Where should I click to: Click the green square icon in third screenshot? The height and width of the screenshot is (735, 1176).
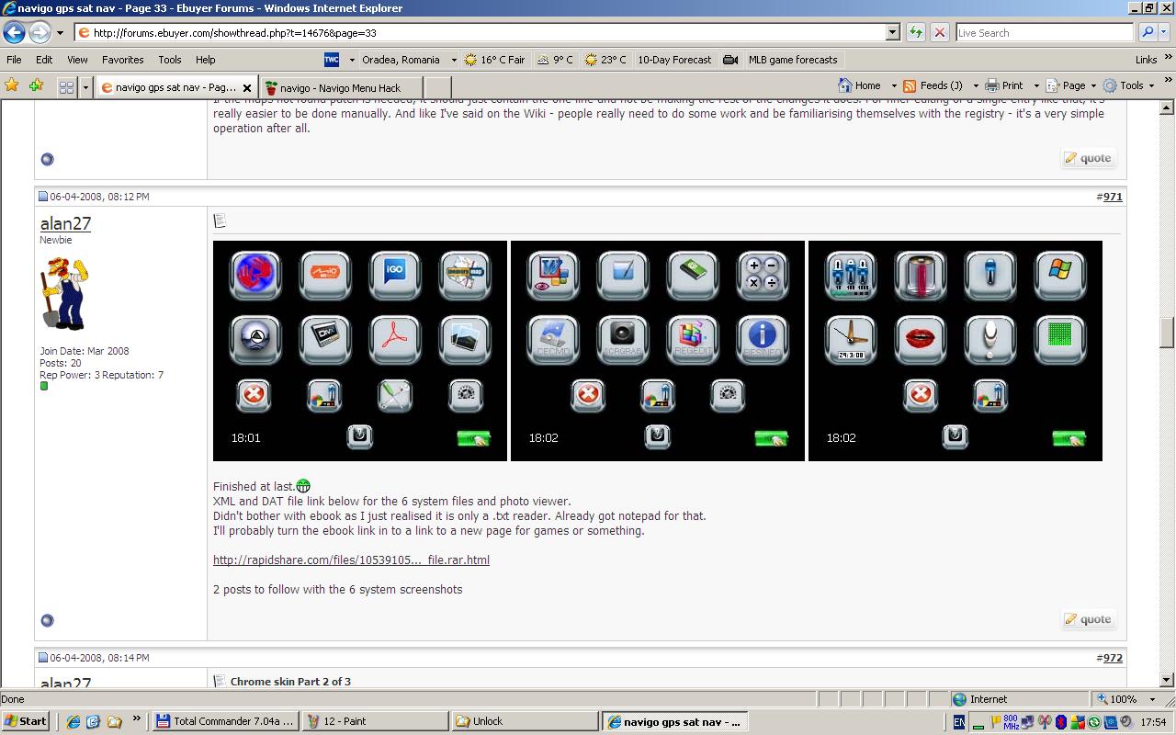coord(1060,339)
